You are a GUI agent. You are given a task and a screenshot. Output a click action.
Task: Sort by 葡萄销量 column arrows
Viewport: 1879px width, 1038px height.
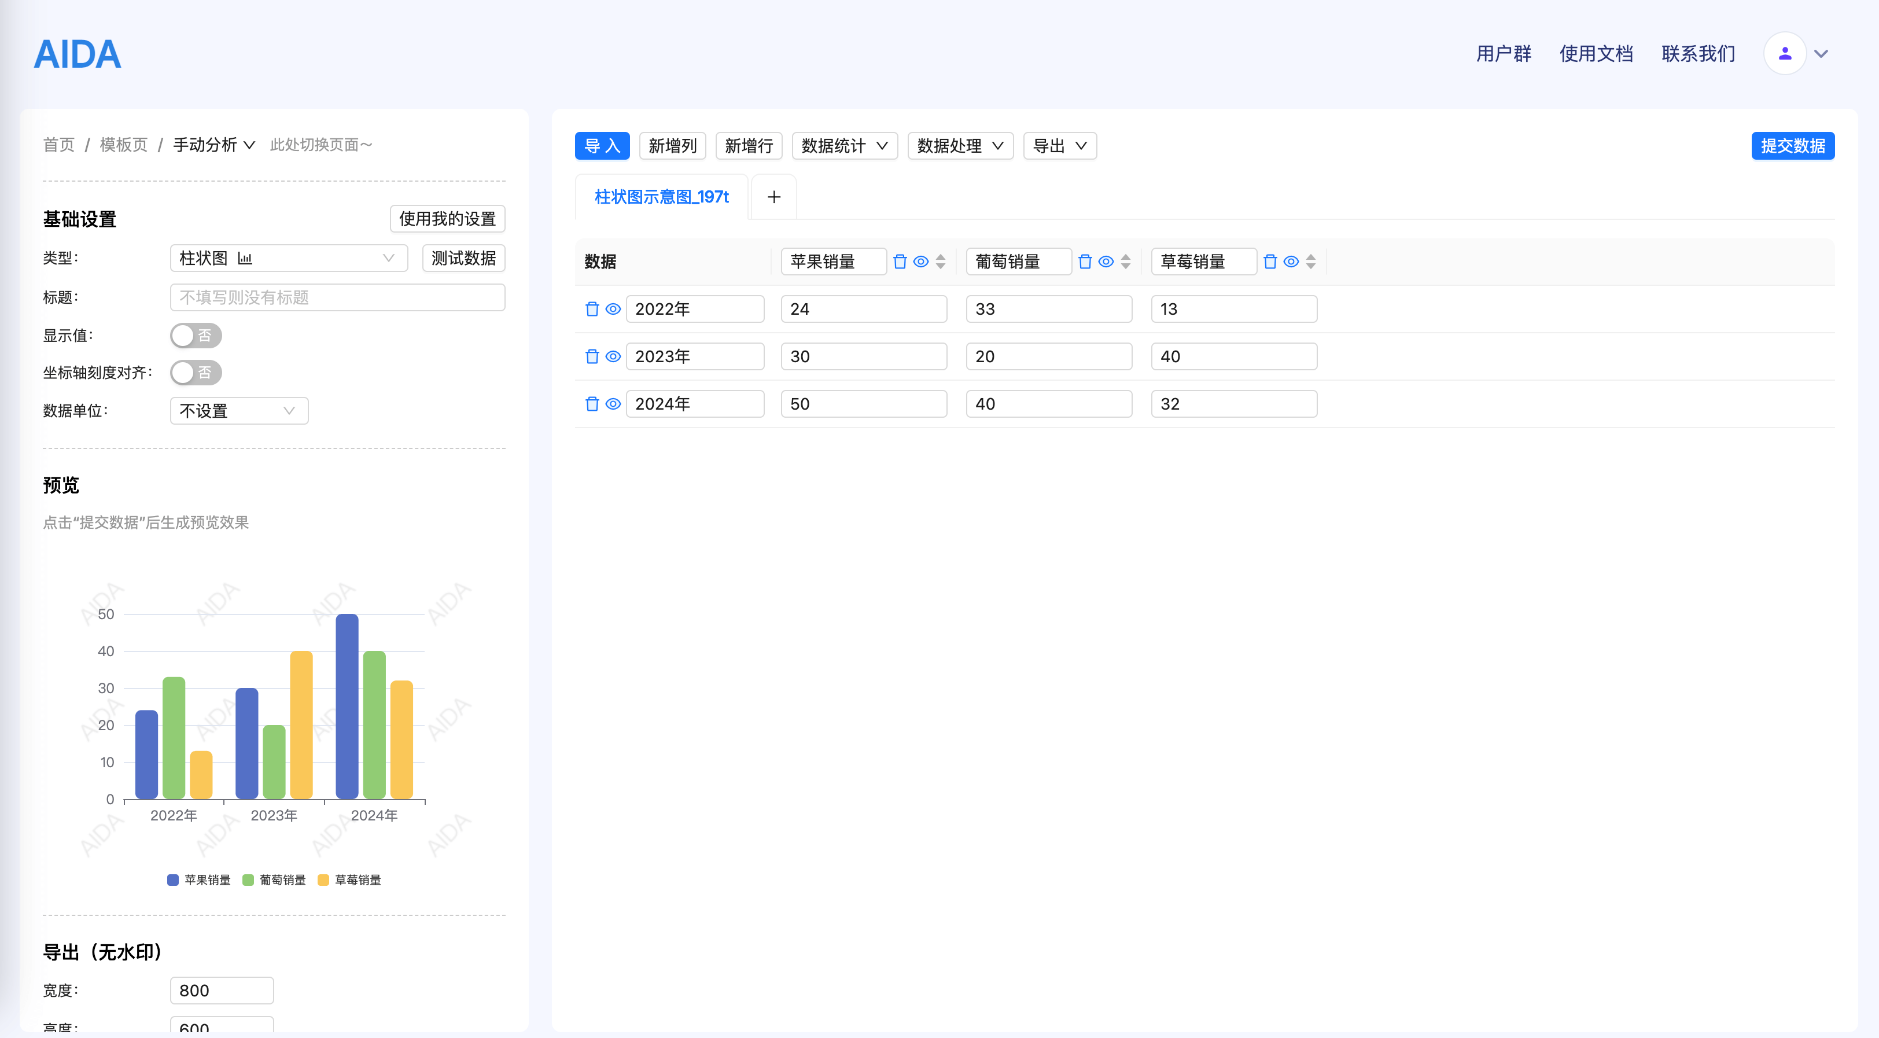(x=1126, y=261)
